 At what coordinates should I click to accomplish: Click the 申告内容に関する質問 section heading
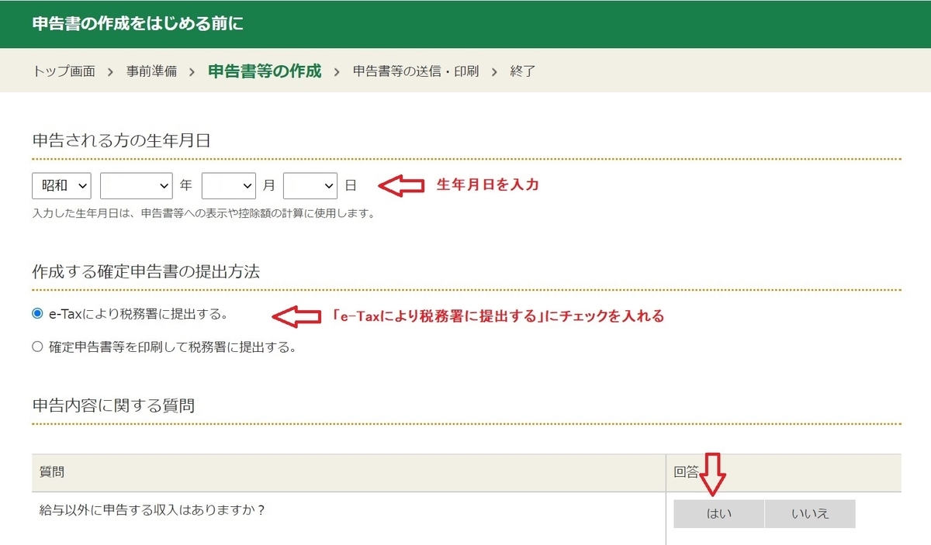click(x=113, y=405)
